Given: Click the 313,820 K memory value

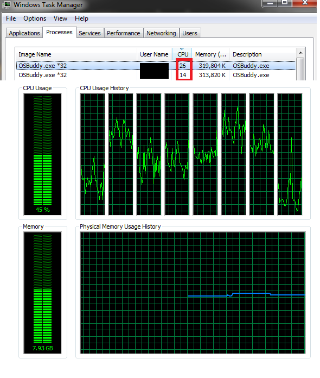Looking at the screenshot, I should coord(212,75).
